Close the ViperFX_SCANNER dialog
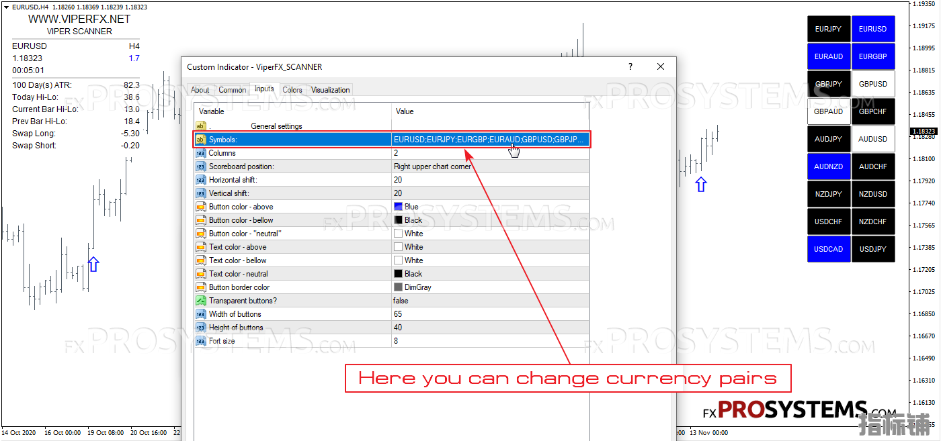Image resolution: width=941 pixels, height=441 pixels. pos(661,66)
